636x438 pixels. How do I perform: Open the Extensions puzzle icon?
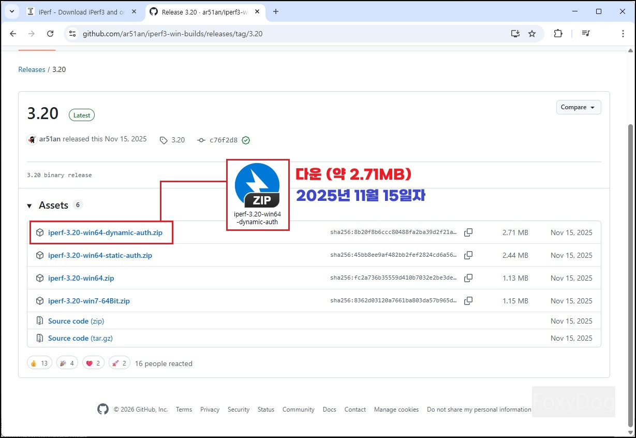point(558,34)
